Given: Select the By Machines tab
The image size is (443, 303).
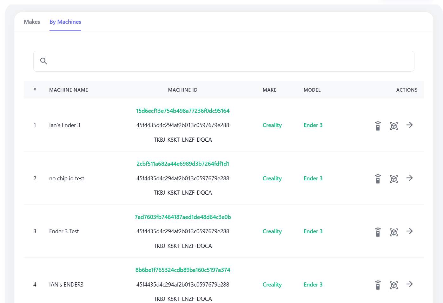Looking at the screenshot, I should click(x=65, y=22).
